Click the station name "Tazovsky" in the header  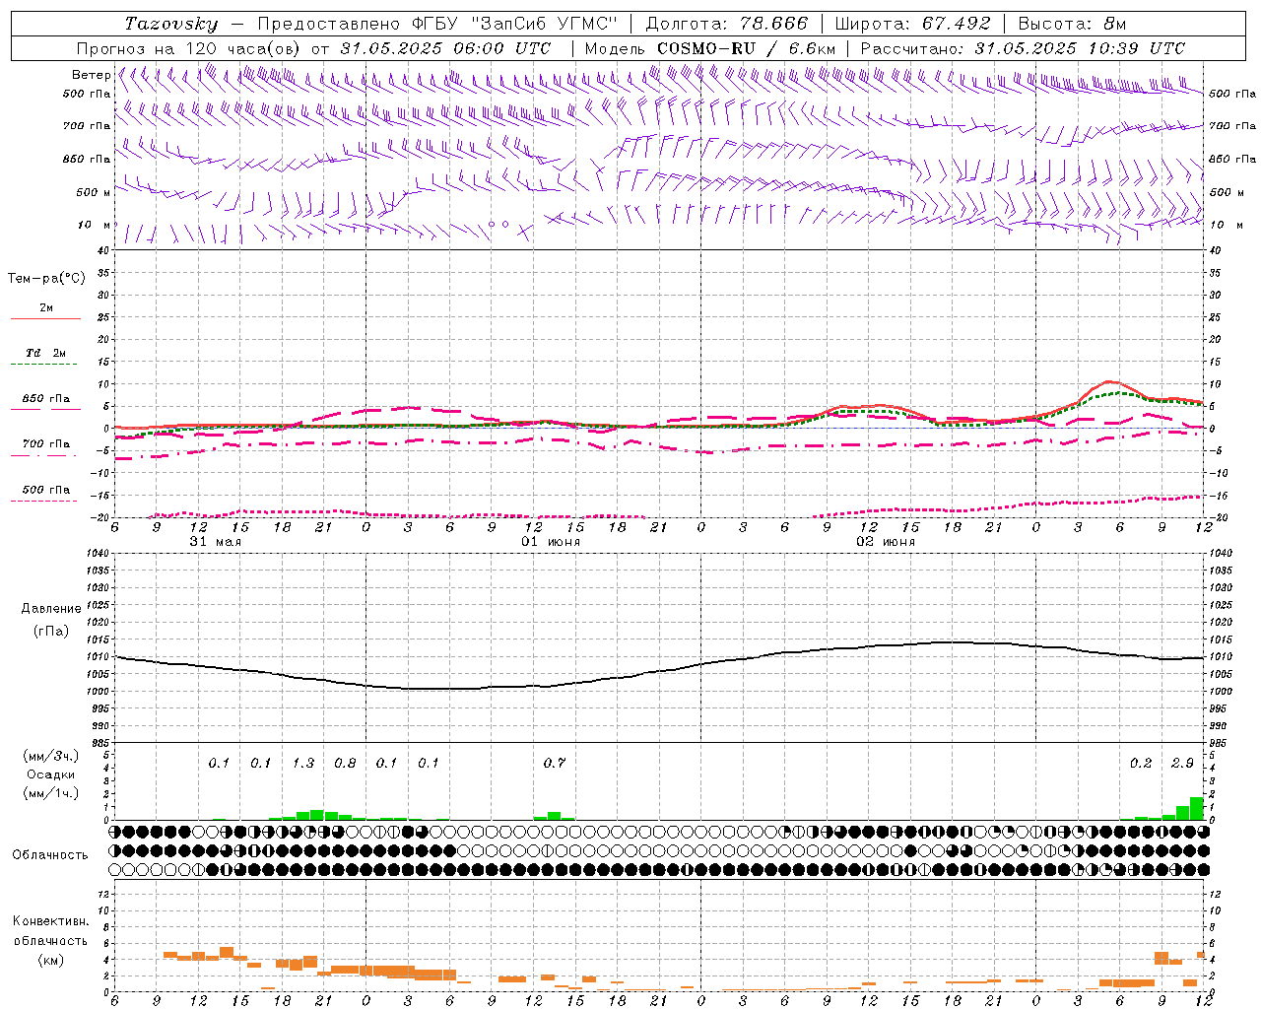point(171,24)
